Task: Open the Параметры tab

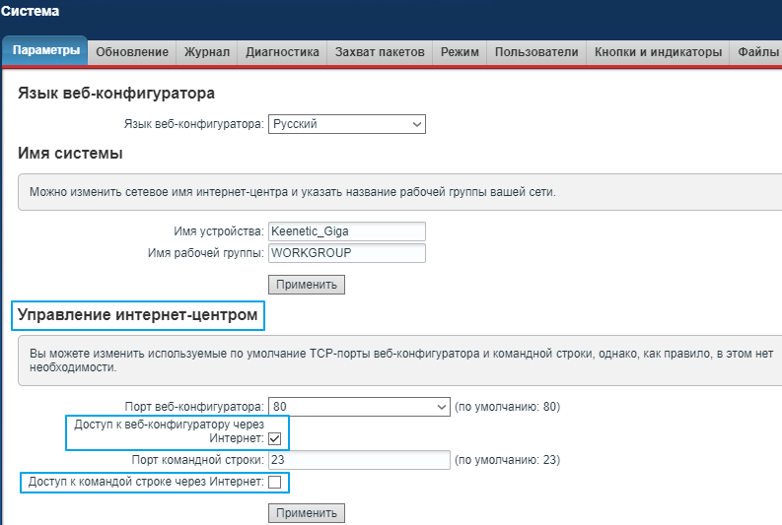Action: click(x=45, y=52)
